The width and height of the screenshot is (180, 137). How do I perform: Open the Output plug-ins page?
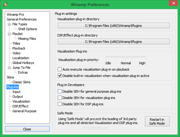[x=18, y=97]
